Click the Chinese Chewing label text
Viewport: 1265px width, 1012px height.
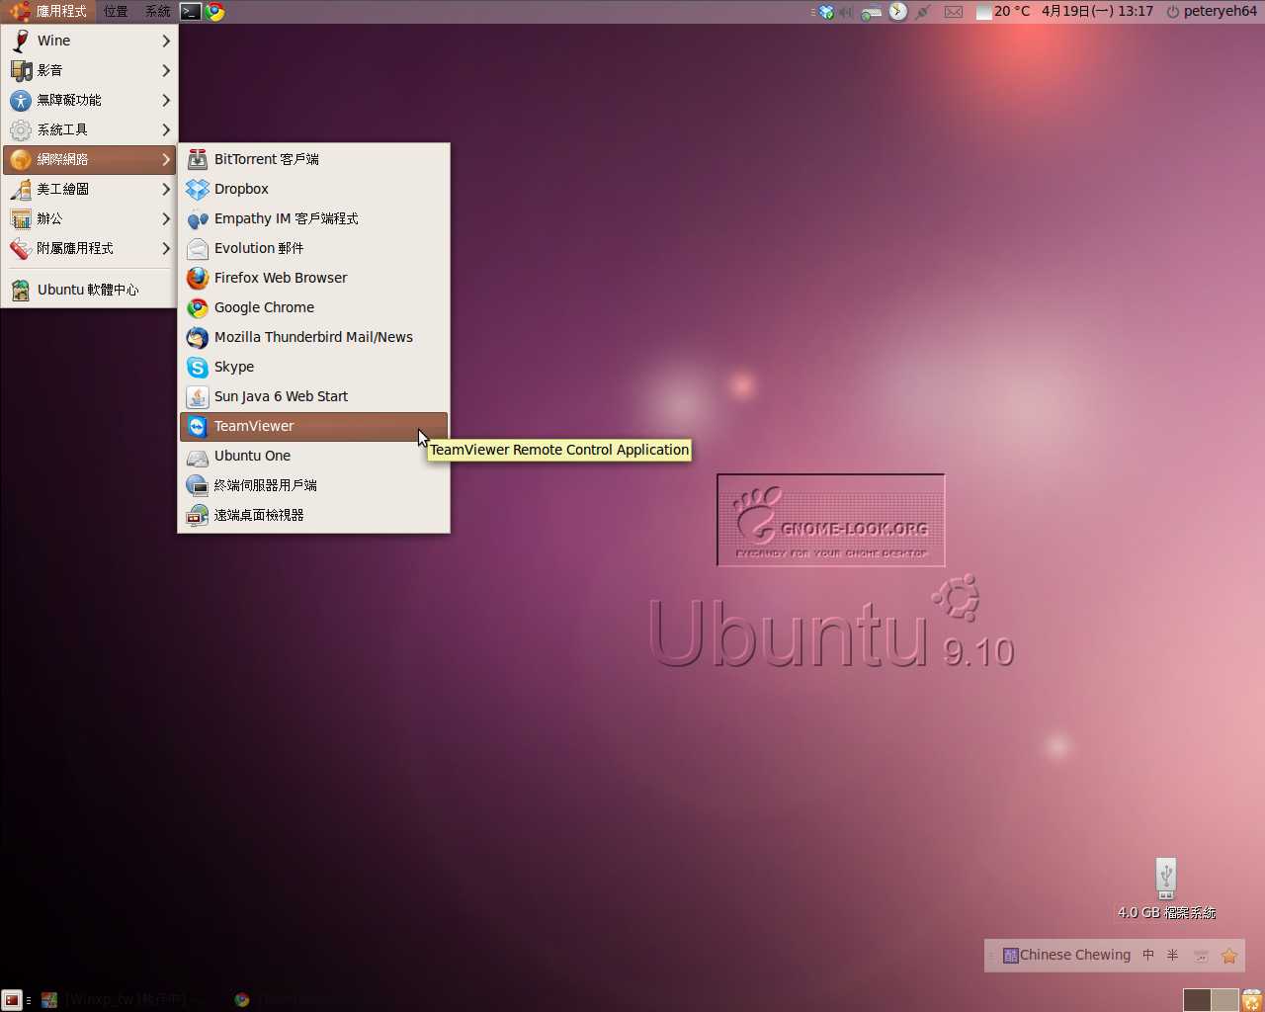click(x=1075, y=956)
